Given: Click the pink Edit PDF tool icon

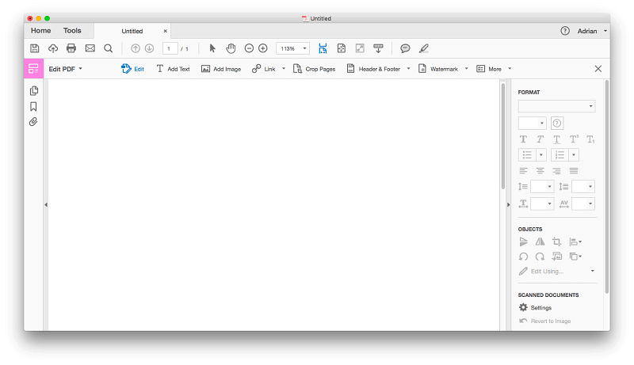Looking at the screenshot, I should (x=33, y=69).
